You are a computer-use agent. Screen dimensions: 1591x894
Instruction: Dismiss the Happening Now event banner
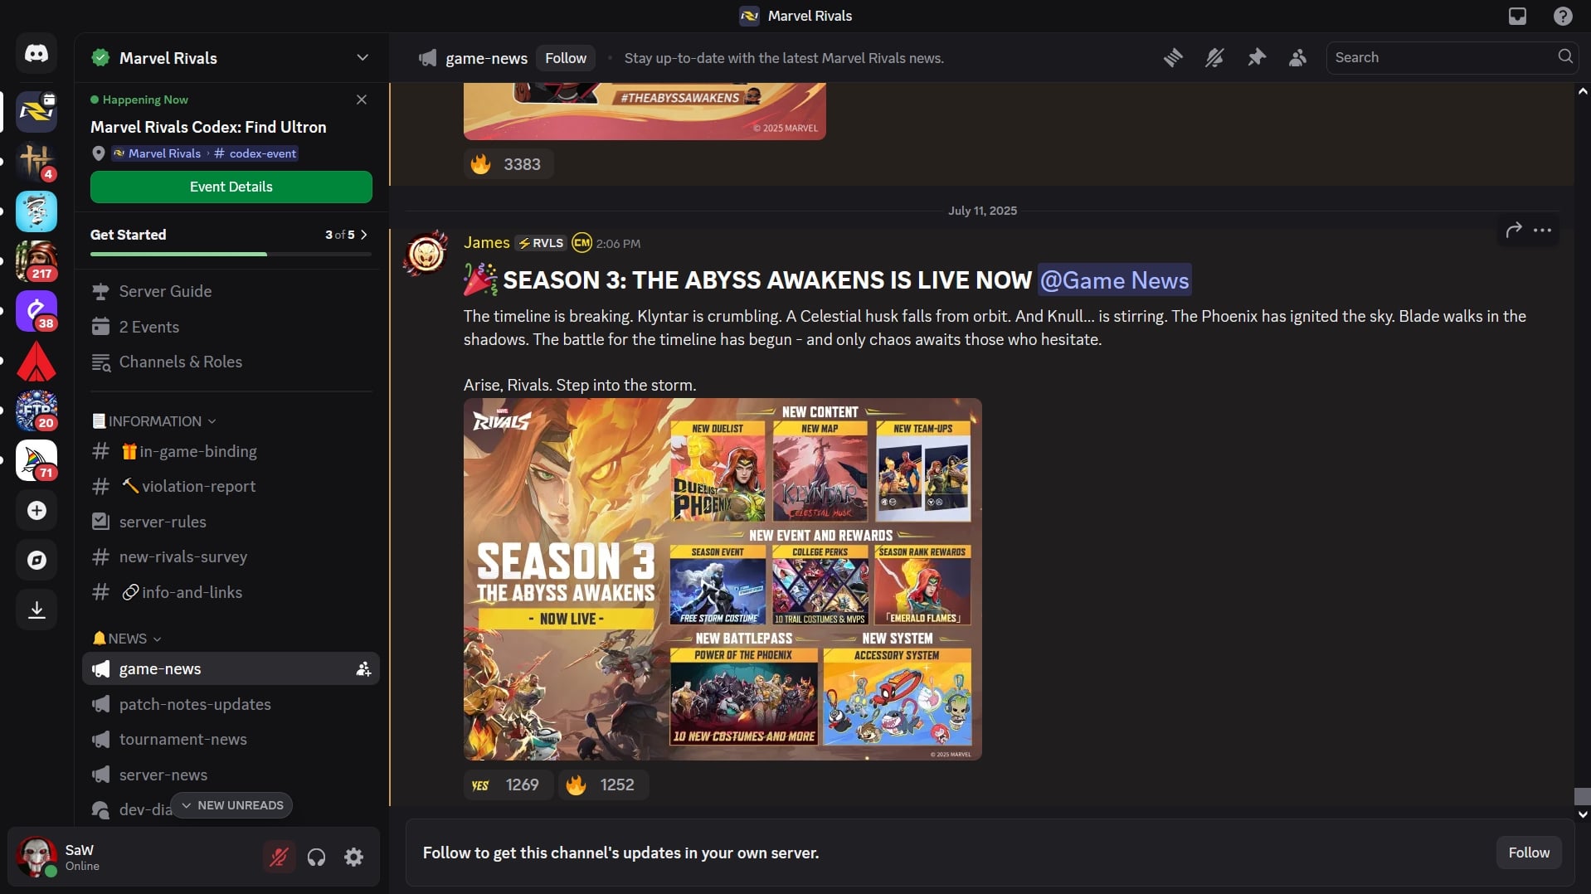362,100
